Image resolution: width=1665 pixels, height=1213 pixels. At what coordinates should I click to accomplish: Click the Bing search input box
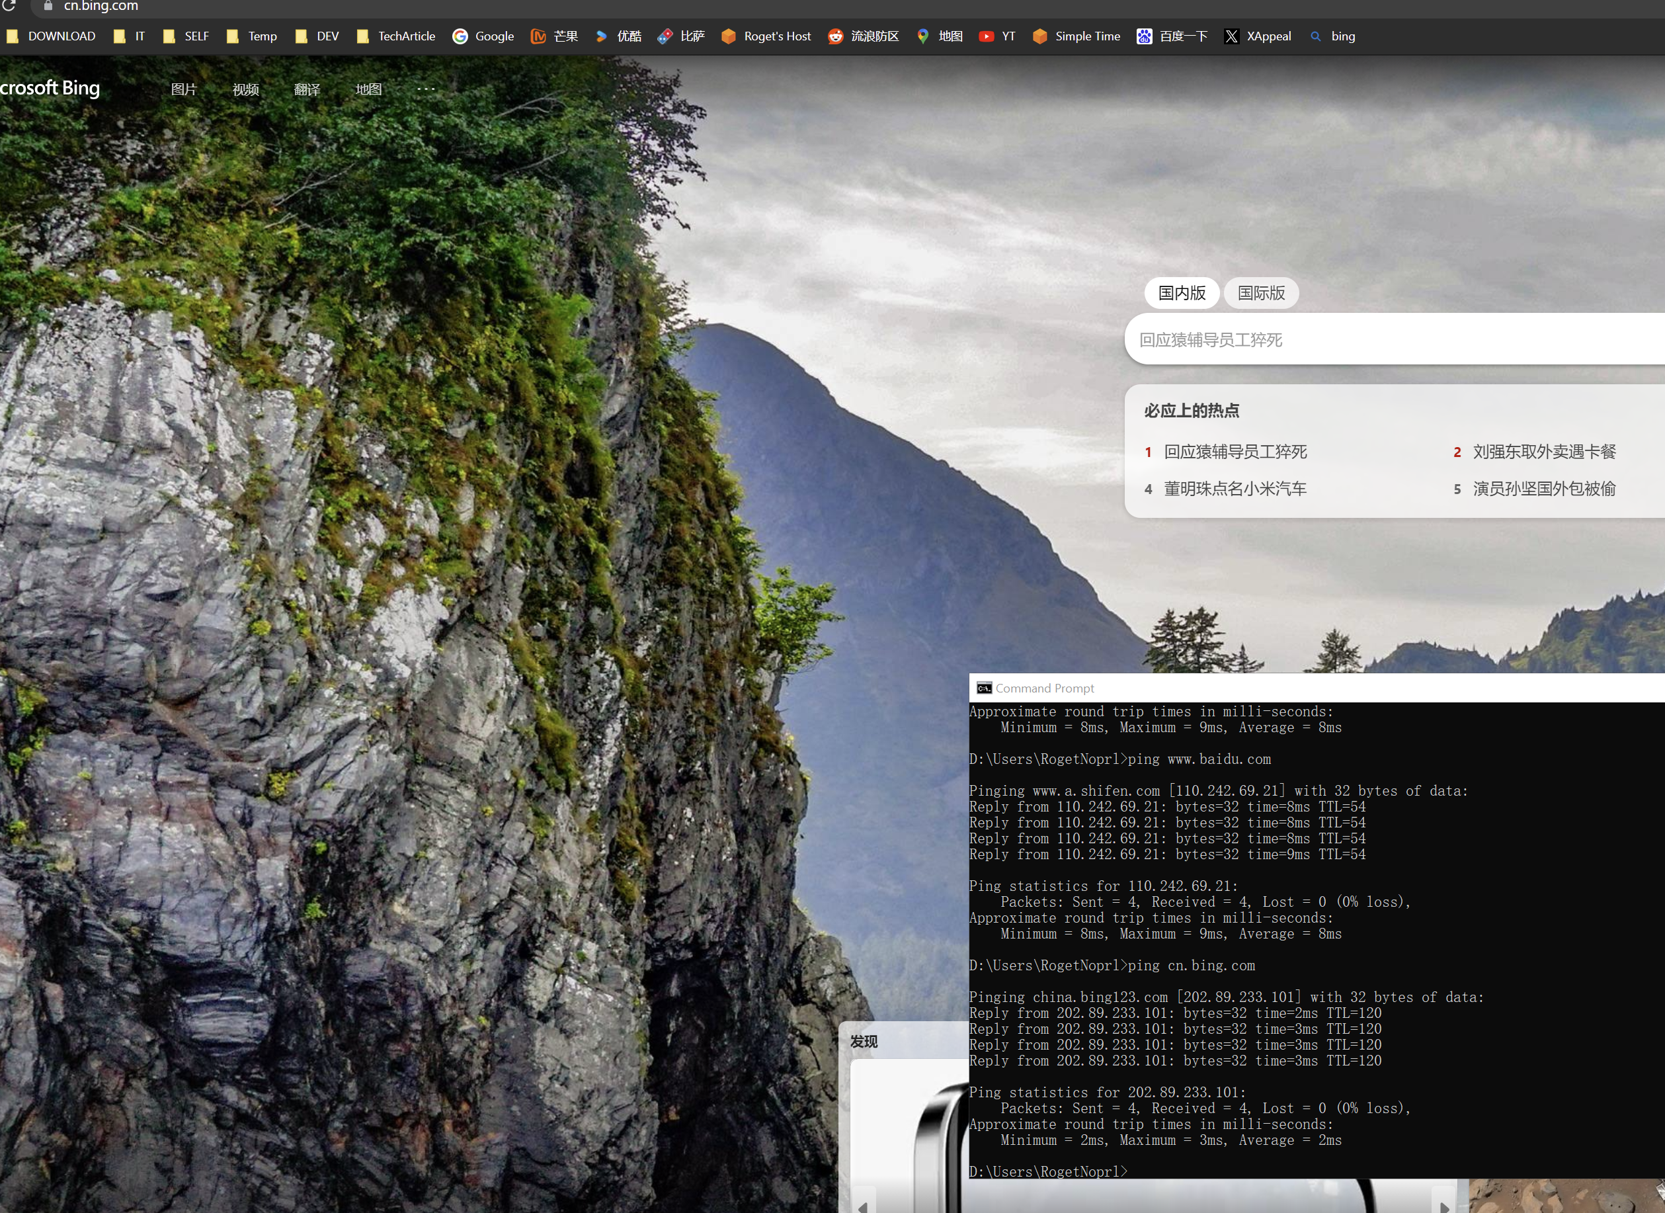1394,339
